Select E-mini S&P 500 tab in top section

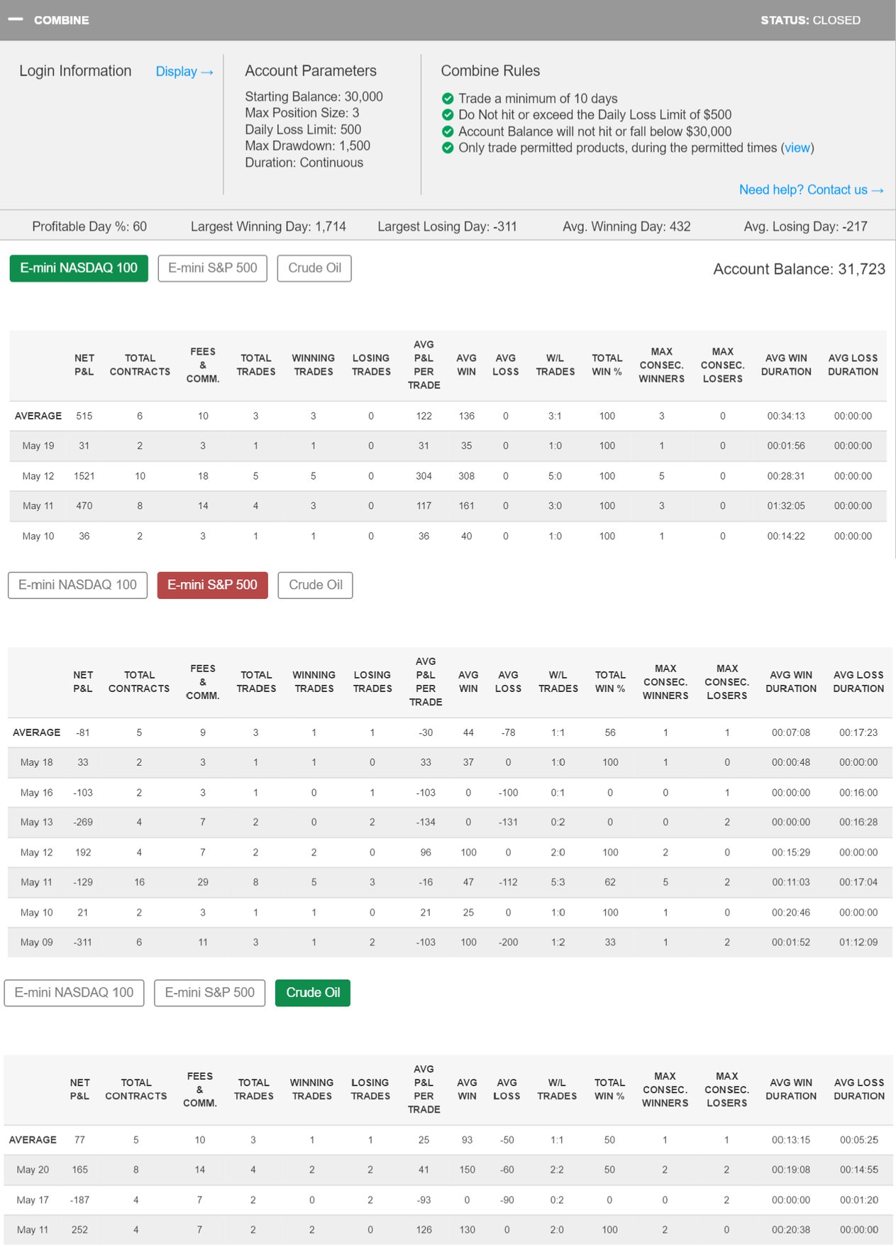click(x=212, y=268)
